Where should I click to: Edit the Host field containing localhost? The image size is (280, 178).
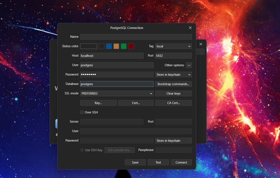tap(112, 56)
